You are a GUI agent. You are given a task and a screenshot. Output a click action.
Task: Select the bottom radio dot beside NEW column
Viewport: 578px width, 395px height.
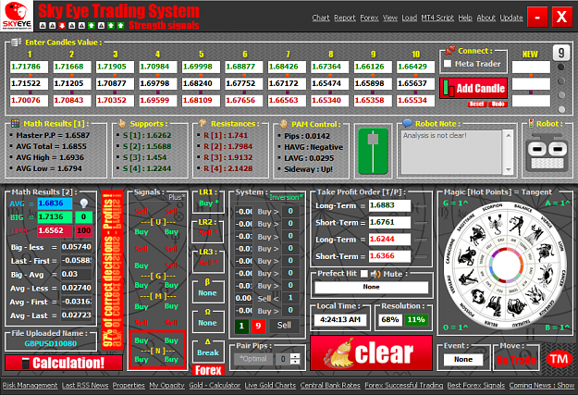(561, 109)
